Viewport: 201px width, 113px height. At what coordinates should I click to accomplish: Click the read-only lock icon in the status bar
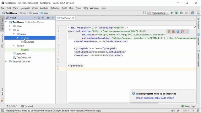click(193, 110)
